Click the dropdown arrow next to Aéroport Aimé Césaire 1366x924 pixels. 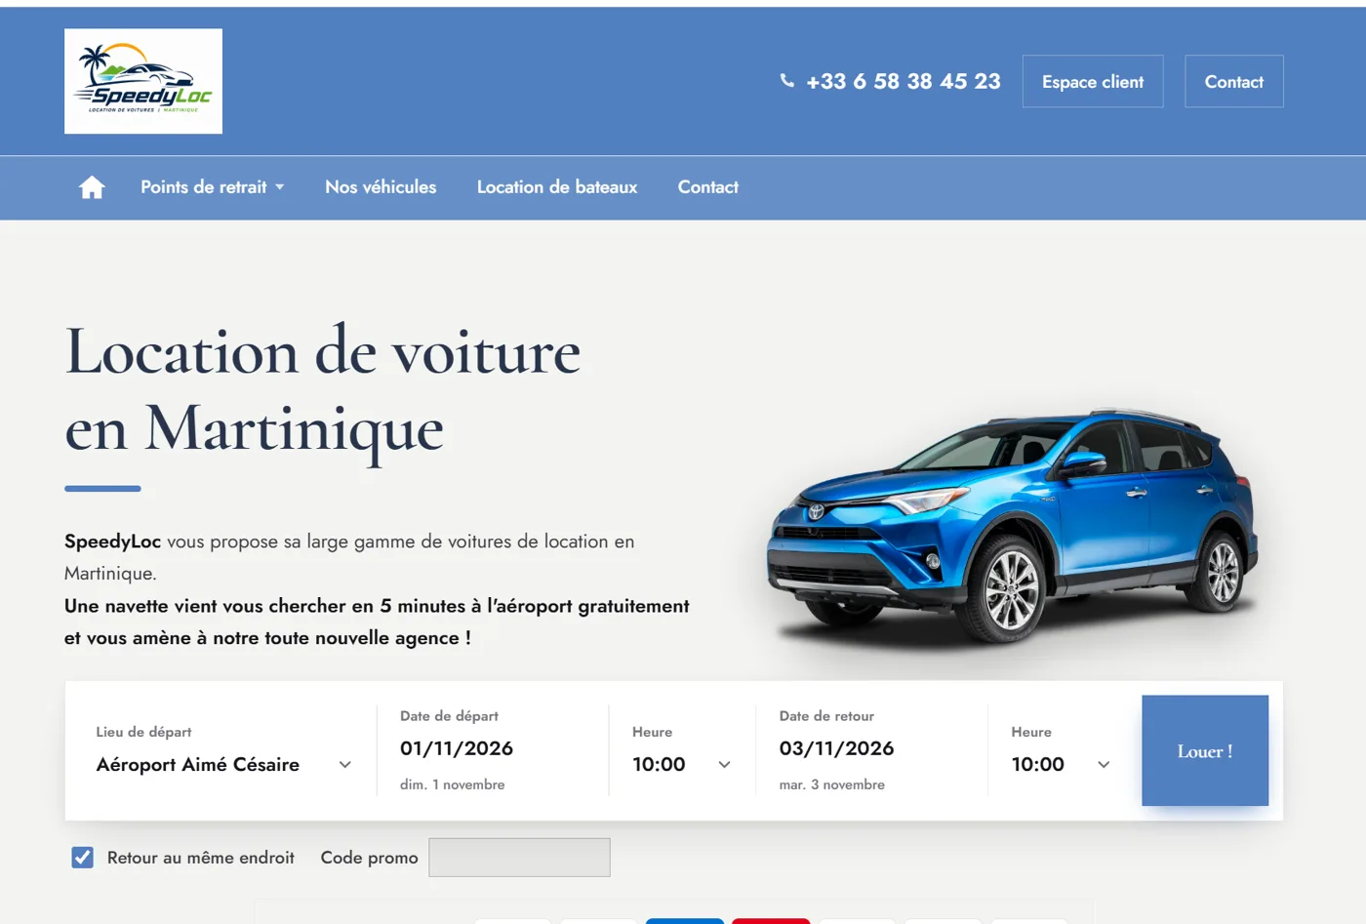344,765
